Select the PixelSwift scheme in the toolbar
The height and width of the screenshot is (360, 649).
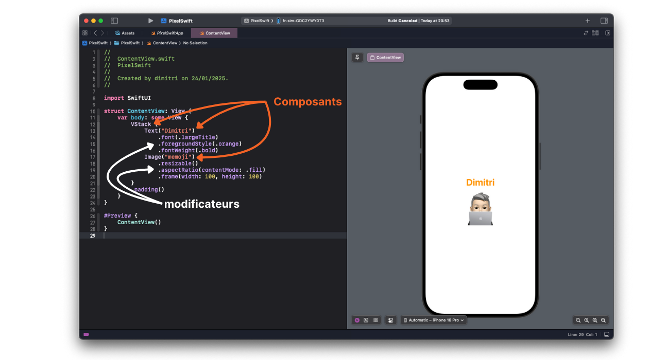257,21
